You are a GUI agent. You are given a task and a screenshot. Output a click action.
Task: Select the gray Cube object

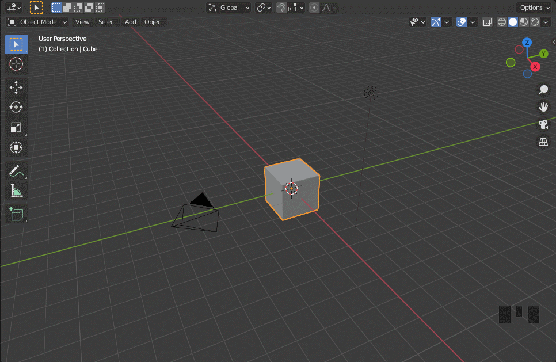pos(292,189)
